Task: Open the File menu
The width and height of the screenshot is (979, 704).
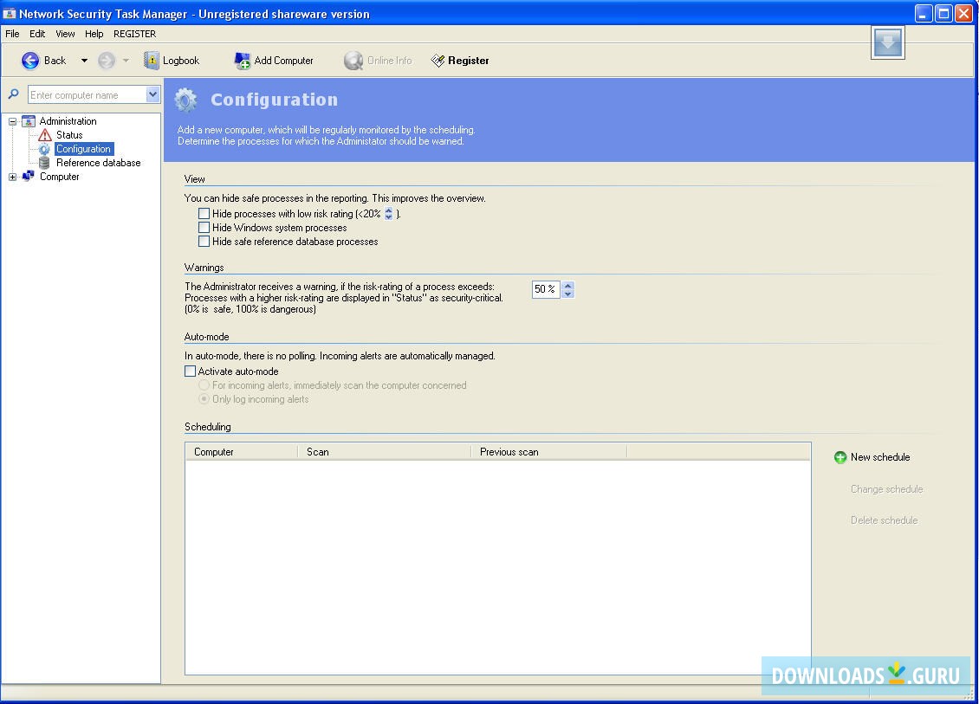Action: click(x=12, y=34)
